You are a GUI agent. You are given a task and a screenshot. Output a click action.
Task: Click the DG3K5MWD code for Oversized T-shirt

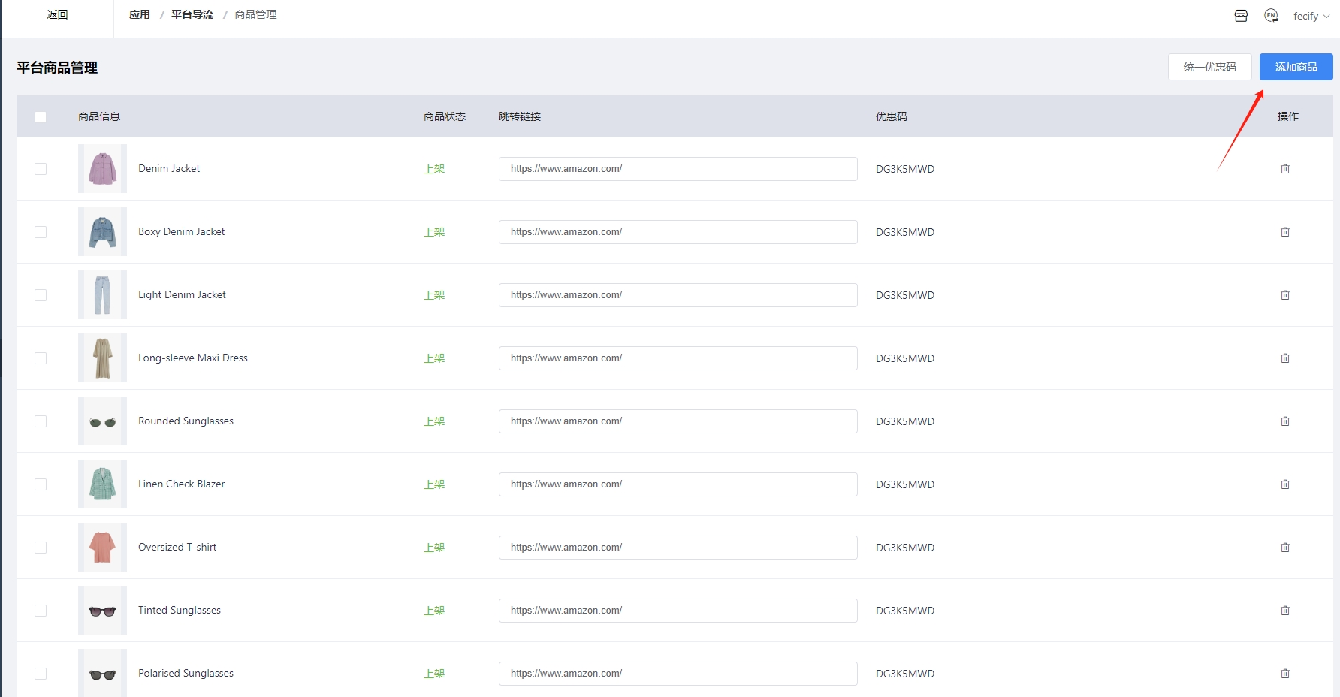pos(905,548)
